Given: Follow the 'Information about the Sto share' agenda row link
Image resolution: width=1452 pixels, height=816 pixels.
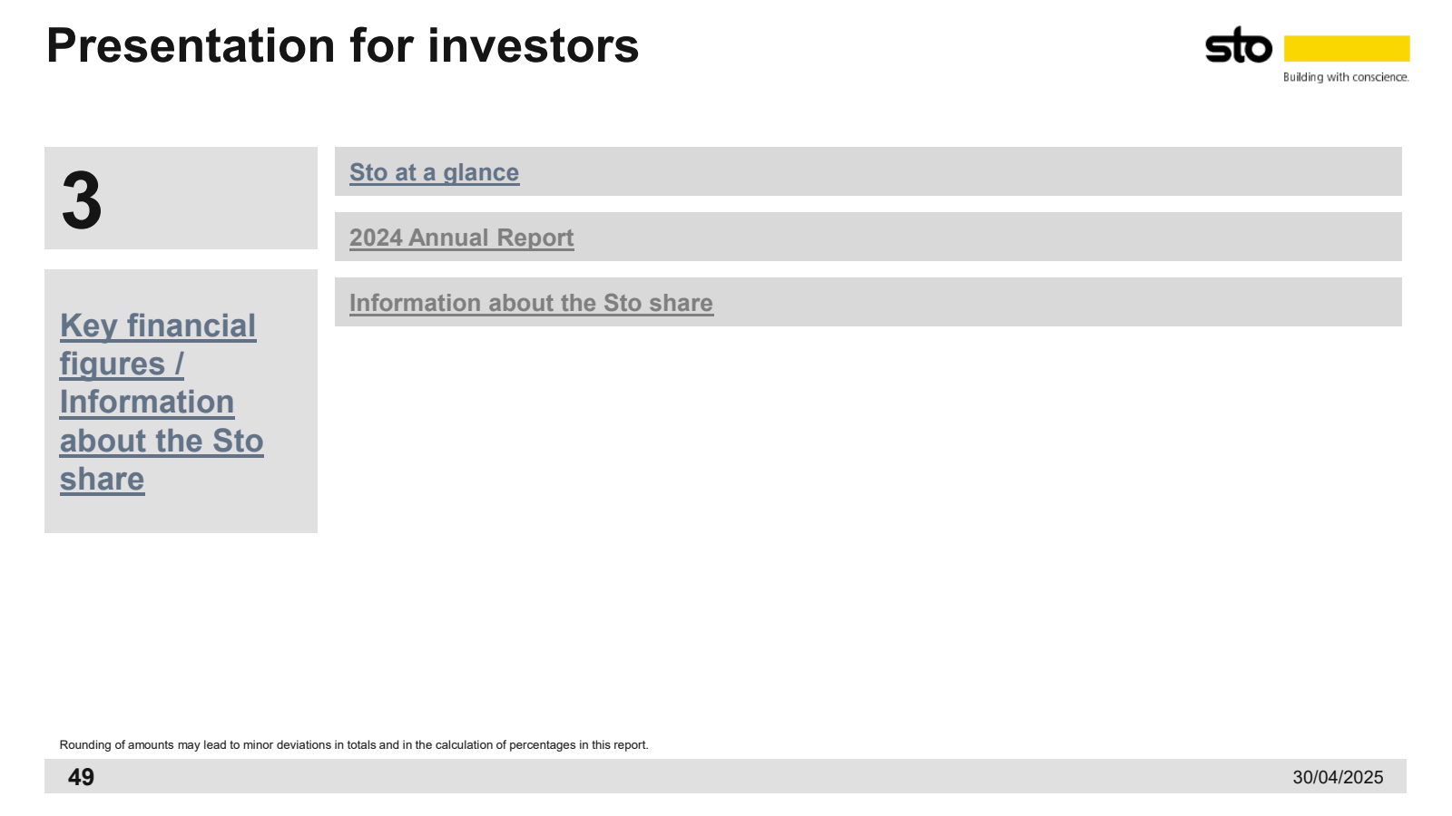Looking at the screenshot, I should pyautogui.click(x=531, y=303).
